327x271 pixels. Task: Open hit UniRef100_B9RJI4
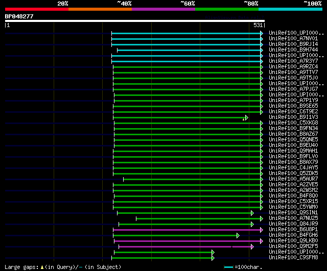click(293, 44)
